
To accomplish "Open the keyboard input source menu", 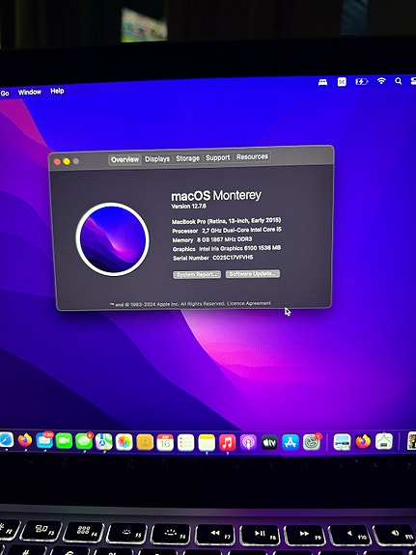I will (x=342, y=82).
